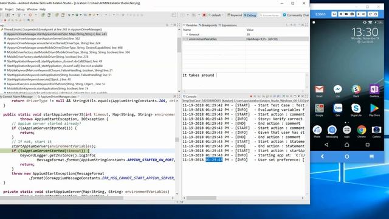Switch to the Breakpoints tab
Screen dimensions: 389x219
(x=208, y=26)
